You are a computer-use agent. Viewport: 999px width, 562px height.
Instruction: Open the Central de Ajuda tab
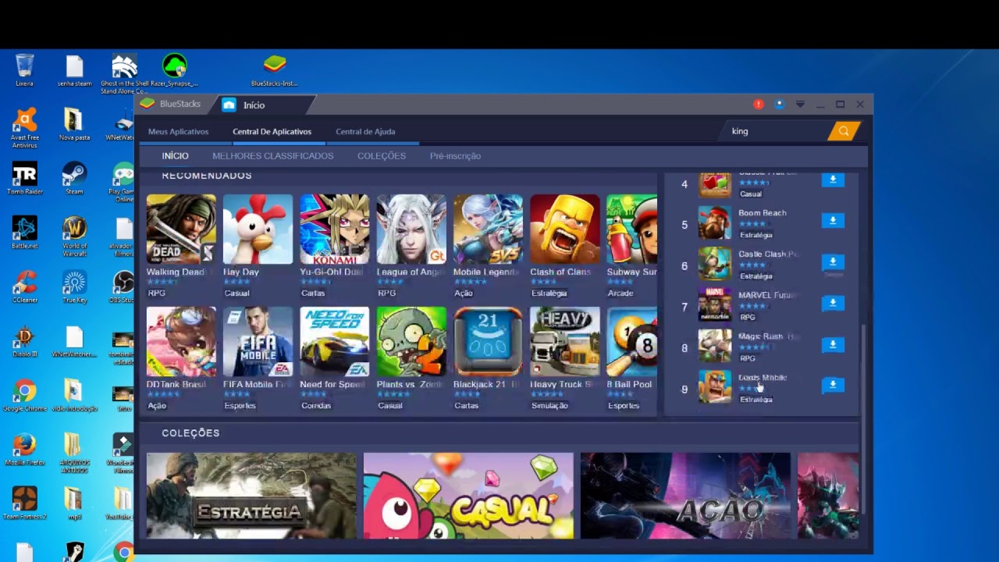365,131
